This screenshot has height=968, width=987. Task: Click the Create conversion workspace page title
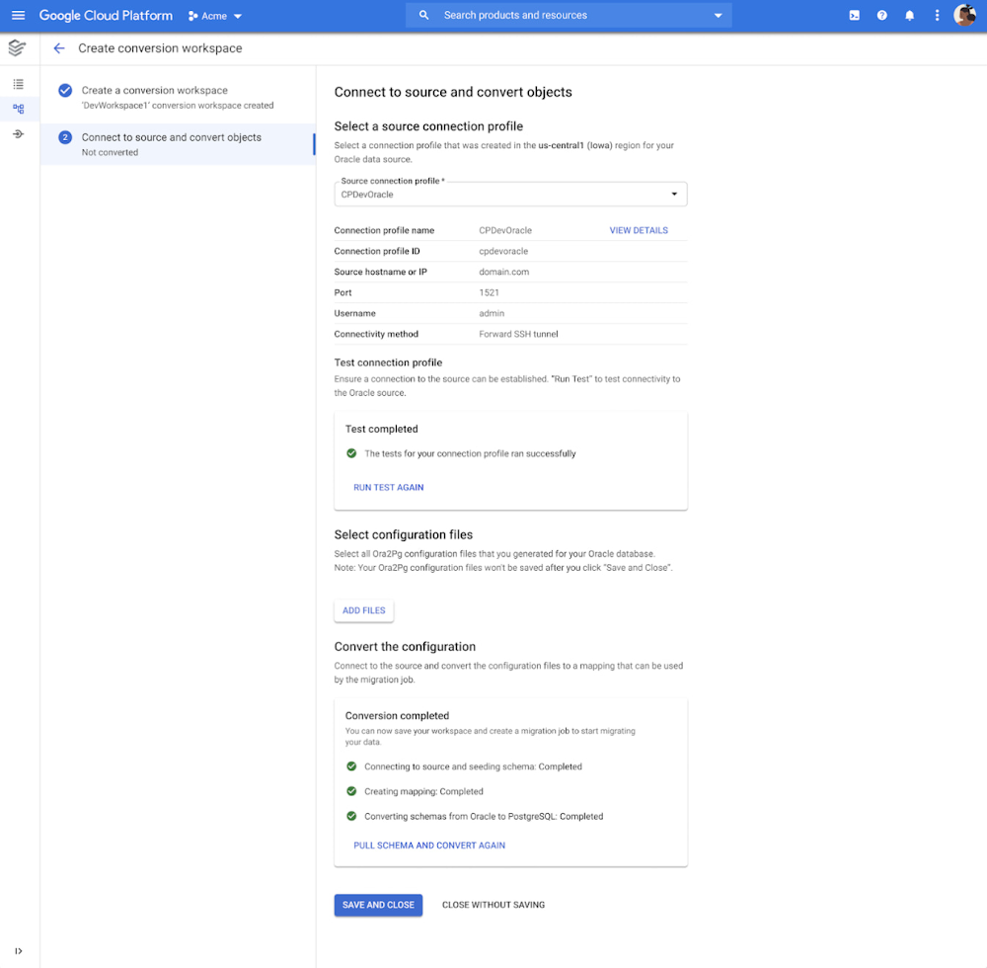pos(160,48)
